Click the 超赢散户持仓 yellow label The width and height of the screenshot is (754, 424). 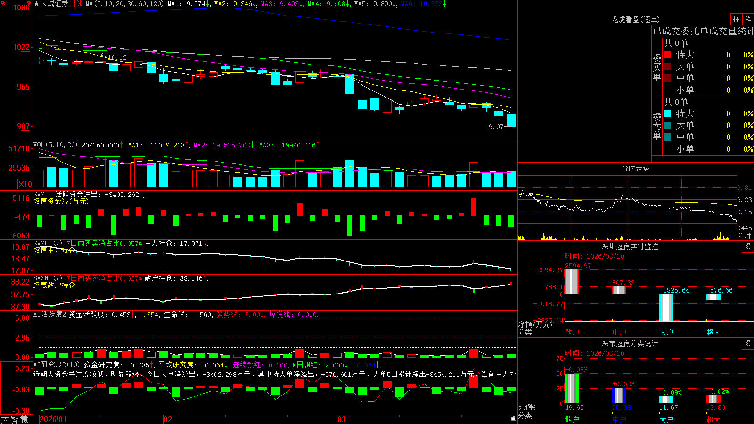pos(54,285)
